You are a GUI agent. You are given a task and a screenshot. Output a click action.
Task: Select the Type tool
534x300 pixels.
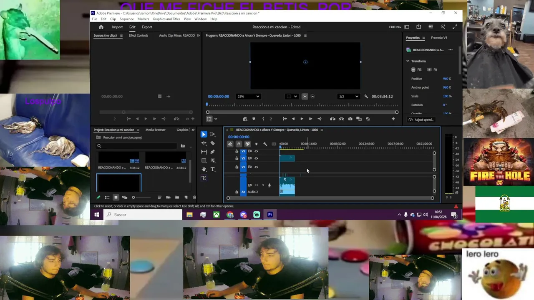coord(213,169)
